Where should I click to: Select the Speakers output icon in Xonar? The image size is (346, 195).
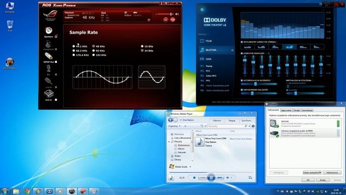(49, 30)
